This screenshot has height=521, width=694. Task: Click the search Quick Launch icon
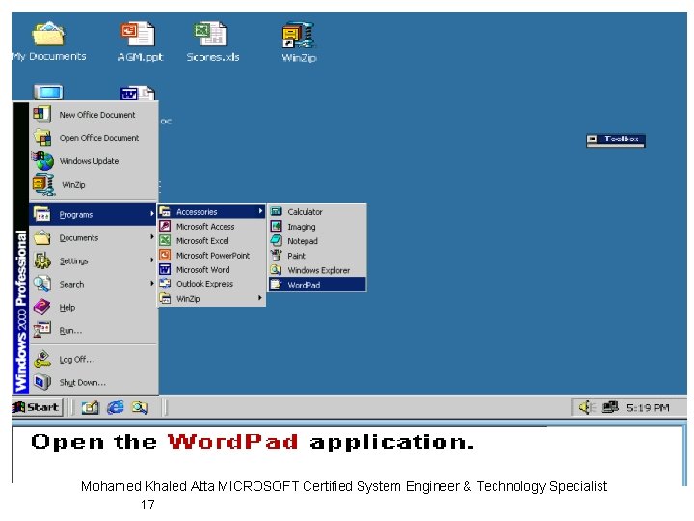click(x=140, y=407)
